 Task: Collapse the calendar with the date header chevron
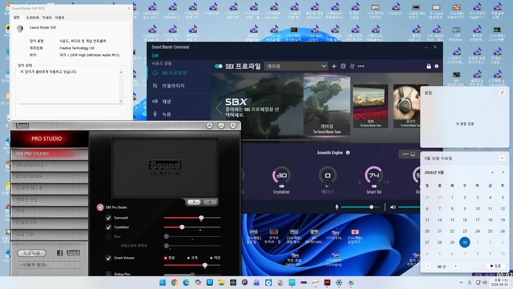point(502,158)
